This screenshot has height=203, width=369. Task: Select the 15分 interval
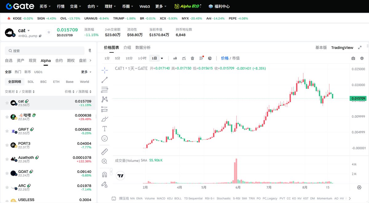click(129, 58)
